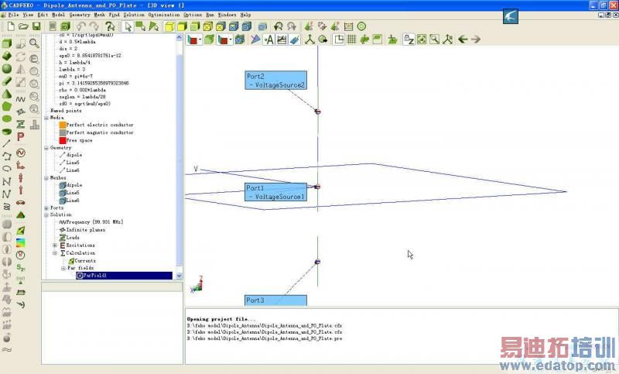The image size is (619, 374).
Task: Click the Port1 VoltageSource1 label
Action: (x=275, y=192)
